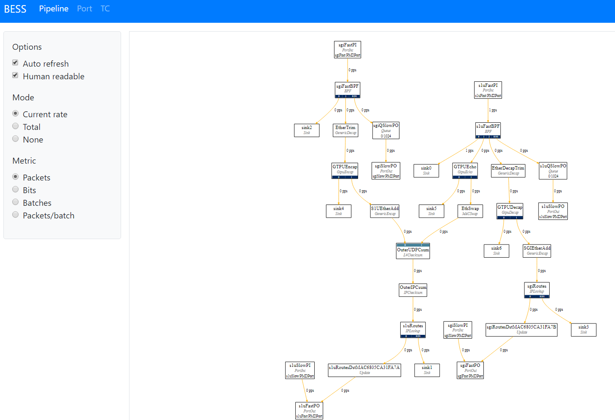Switch metric to Bits
The width and height of the screenshot is (615, 420).
(16, 189)
